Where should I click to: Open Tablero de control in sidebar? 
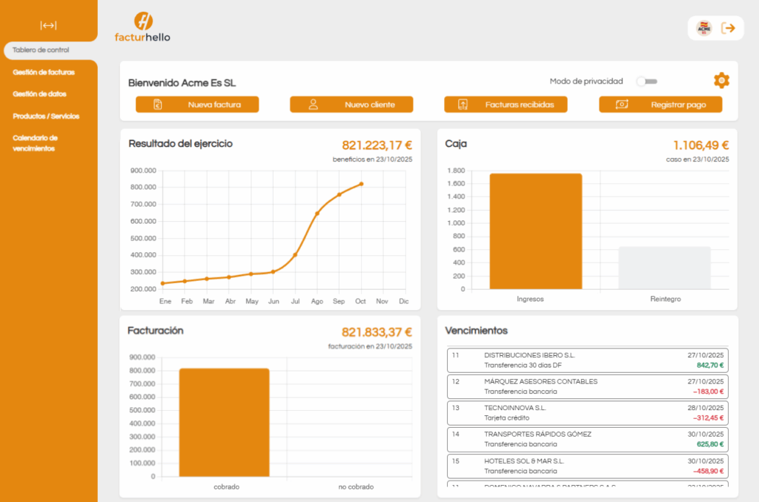pos(41,50)
